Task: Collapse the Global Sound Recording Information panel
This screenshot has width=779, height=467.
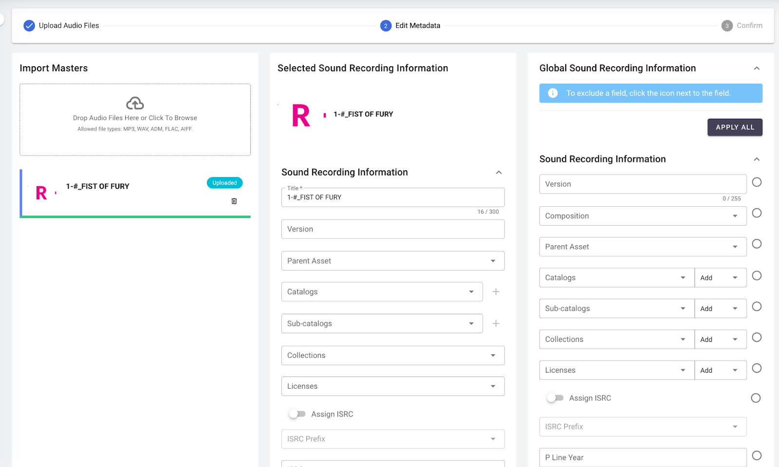Action: point(757,68)
